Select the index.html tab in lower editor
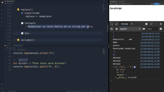Screen dimensions: 164x92 [8, 45]
